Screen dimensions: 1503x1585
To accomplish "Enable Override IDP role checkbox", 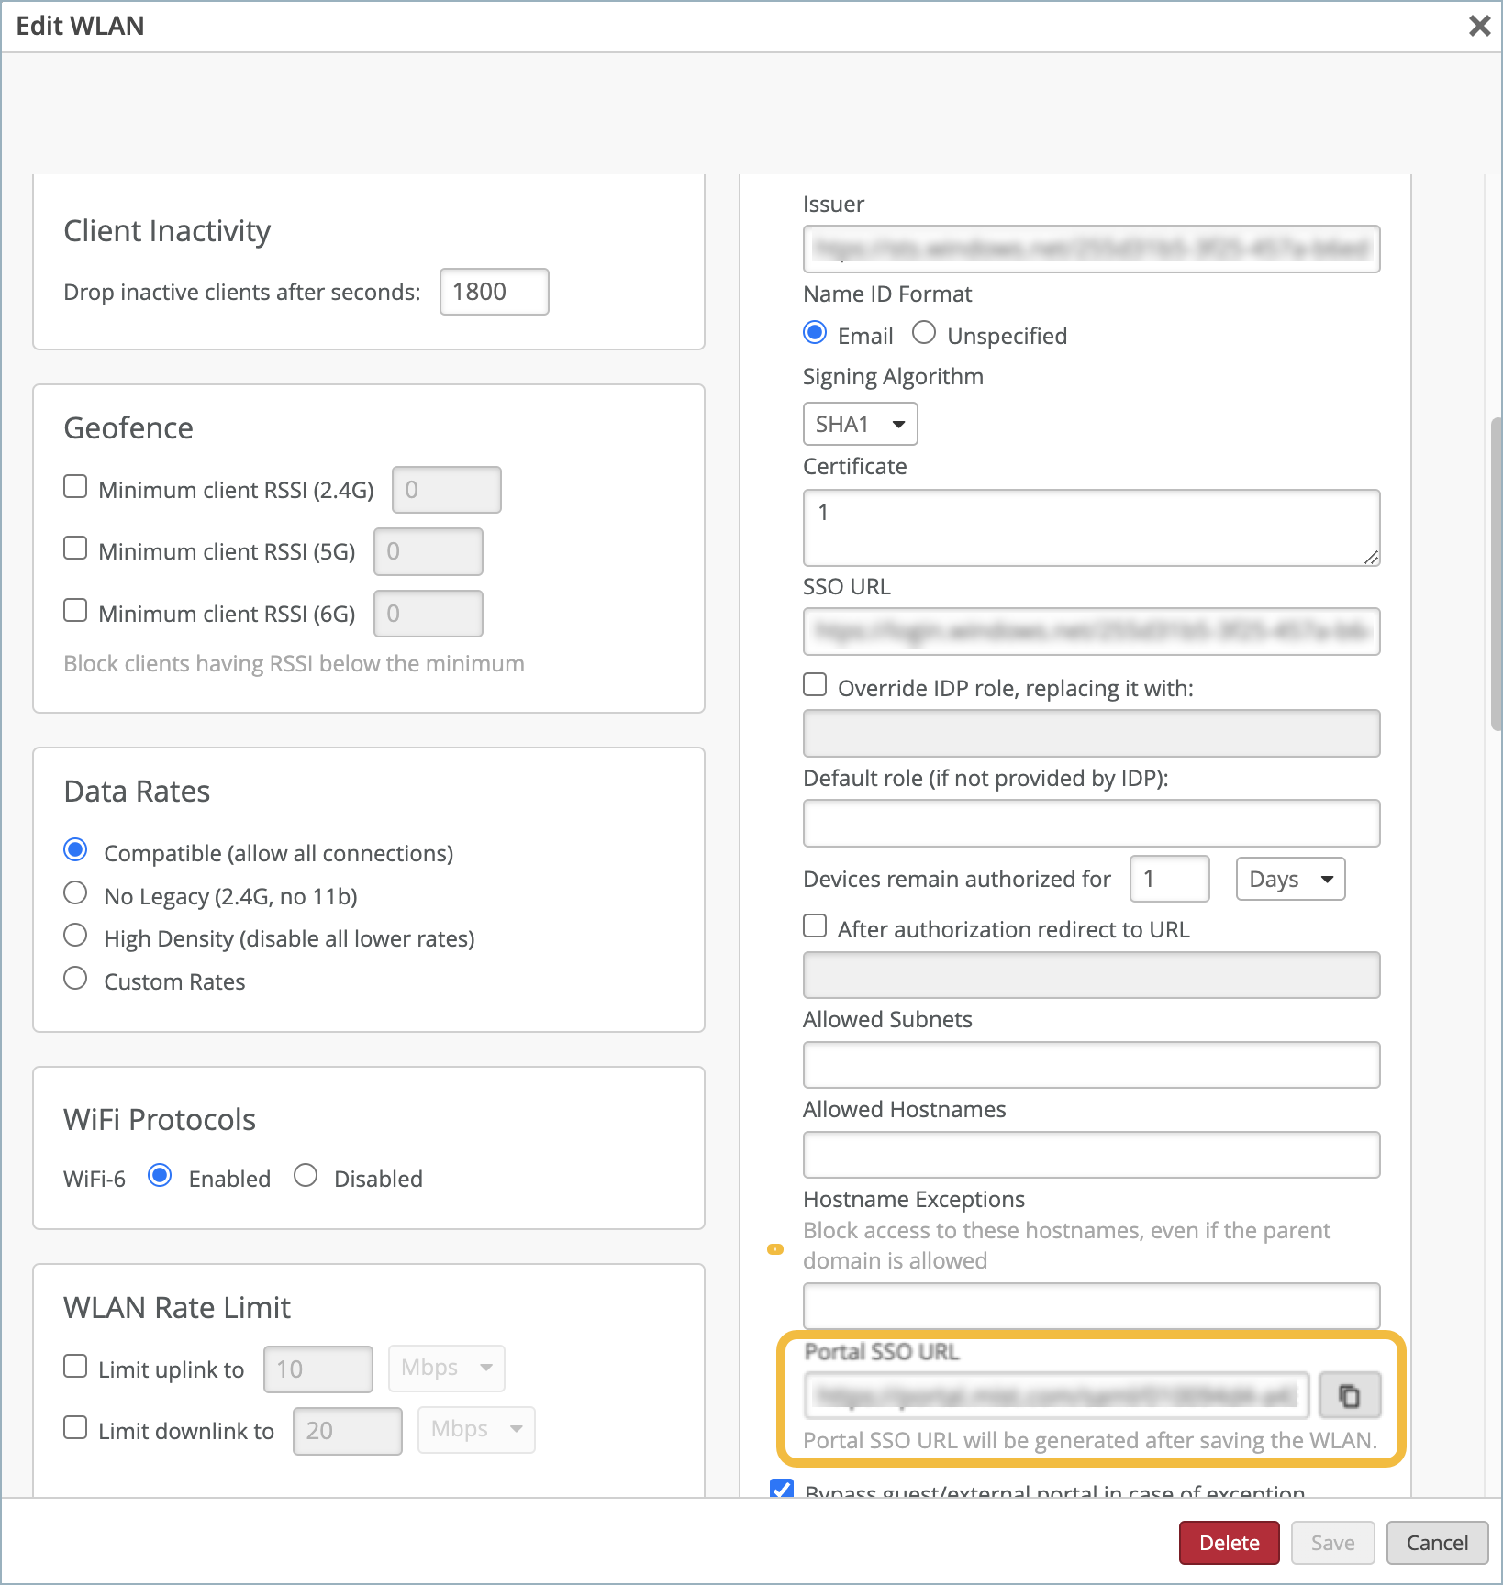I will pyautogui.click(x=815, y=685).
